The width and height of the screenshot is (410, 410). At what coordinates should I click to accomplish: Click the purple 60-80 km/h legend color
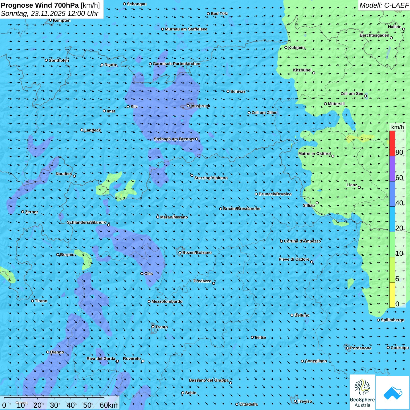(x=392, y=169)
